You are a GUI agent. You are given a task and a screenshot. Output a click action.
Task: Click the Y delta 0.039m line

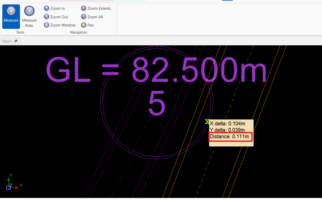click(227, 130)
